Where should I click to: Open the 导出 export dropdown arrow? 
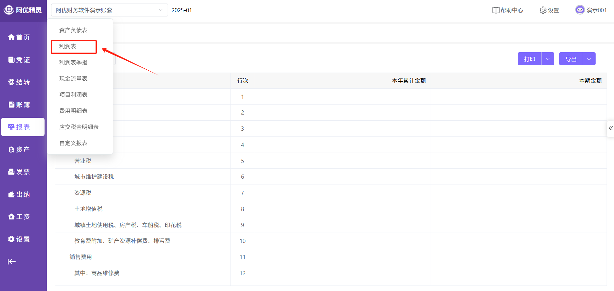pyautogui.click(x=589, y=59)
